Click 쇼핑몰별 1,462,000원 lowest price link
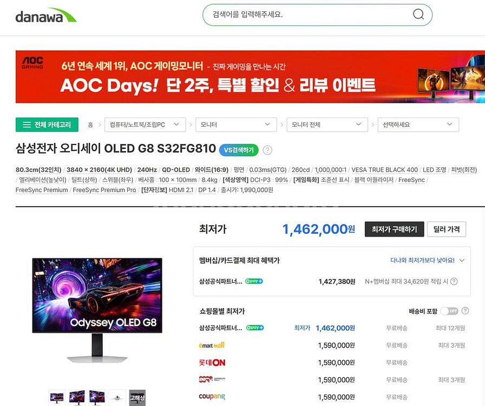485x406 pixels. 335,328
